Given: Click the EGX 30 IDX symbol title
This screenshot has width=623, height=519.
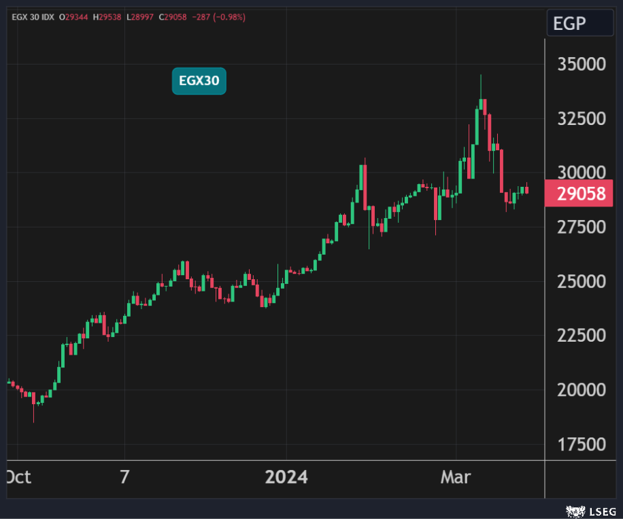Looking at the screenshot, I should (x=31, y=16).
